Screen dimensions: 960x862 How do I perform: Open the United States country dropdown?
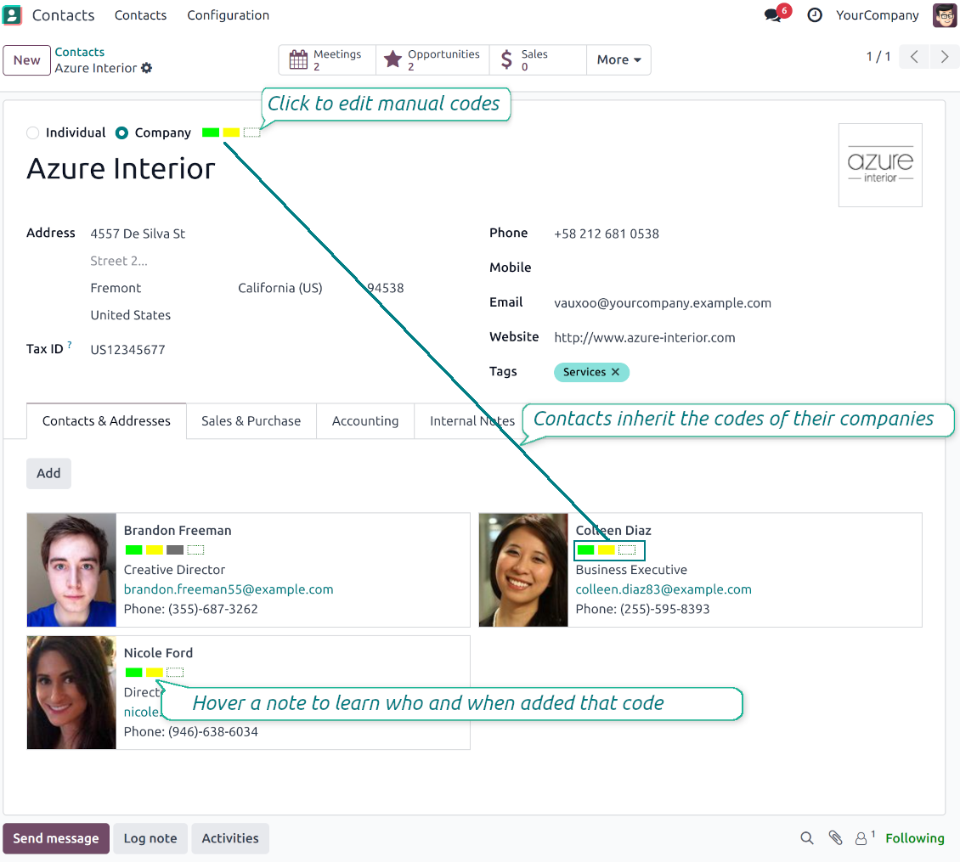131,315
